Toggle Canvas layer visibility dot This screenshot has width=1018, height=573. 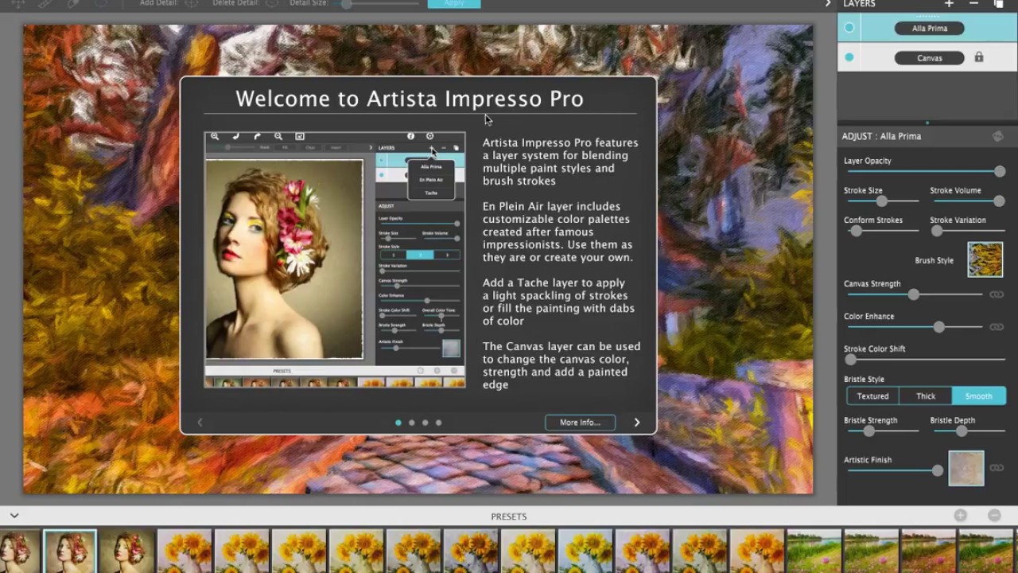point(849,57)
